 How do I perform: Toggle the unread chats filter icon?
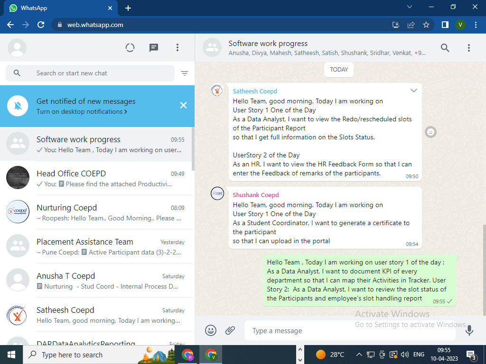coord(185,73)
